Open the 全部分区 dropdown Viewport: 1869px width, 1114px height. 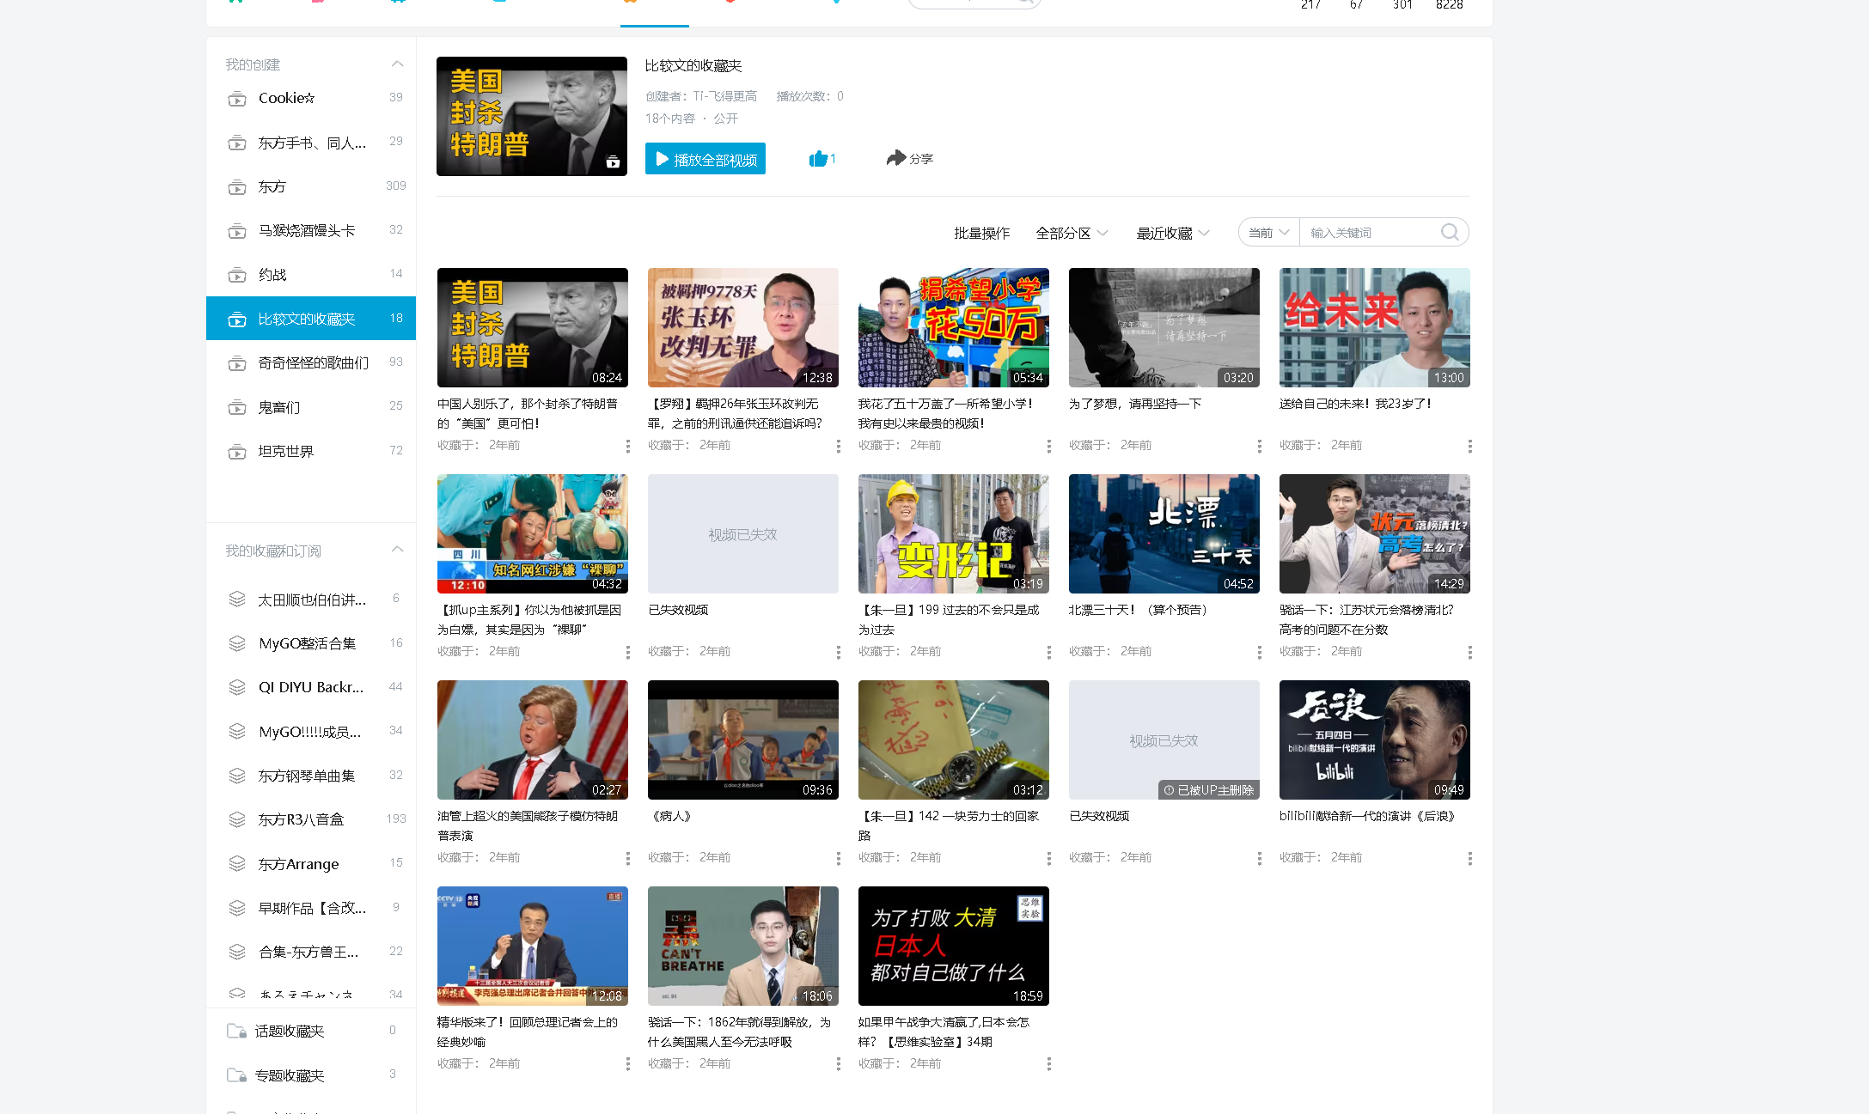click(1072, 233)
